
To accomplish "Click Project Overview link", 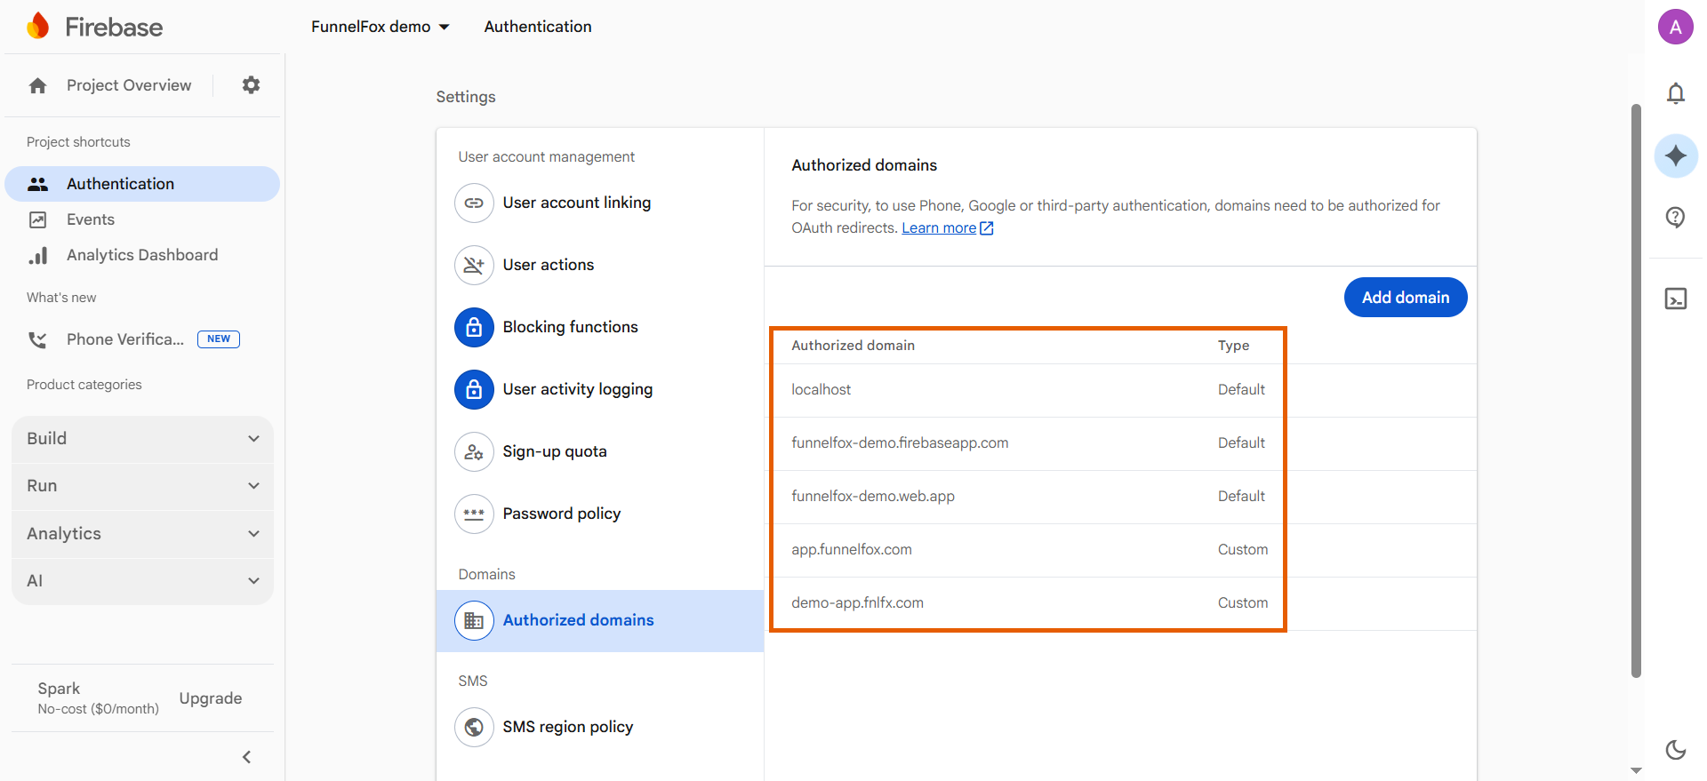I will point(129,85).
